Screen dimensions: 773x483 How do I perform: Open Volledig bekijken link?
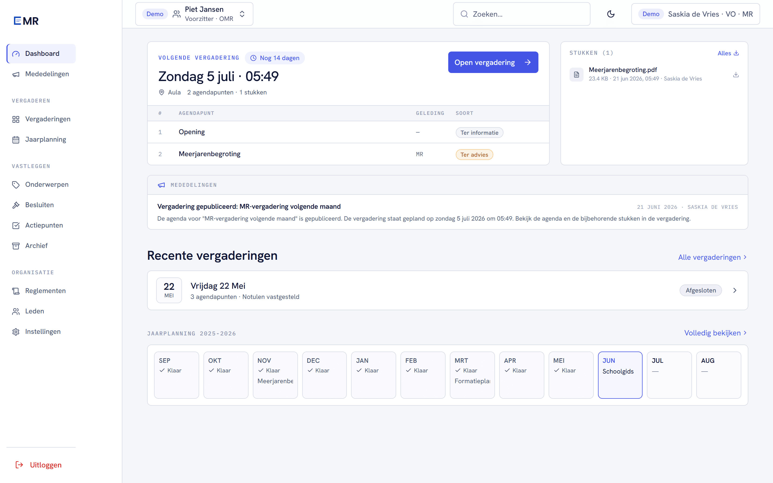[x=715, y=333]
